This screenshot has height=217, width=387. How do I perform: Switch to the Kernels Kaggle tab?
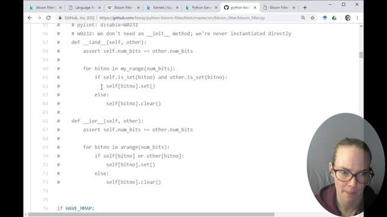pos(162,8)
